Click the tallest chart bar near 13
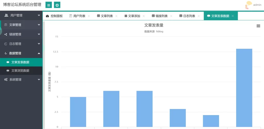 244,88
